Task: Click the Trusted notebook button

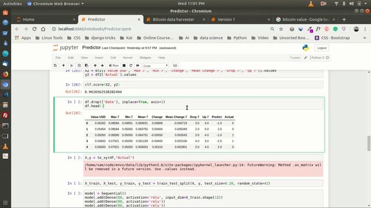Action: pyautogui.click(x=295, y=58)
